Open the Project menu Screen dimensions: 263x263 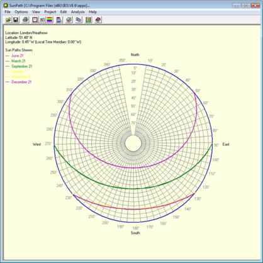click(x=50, y=12)
